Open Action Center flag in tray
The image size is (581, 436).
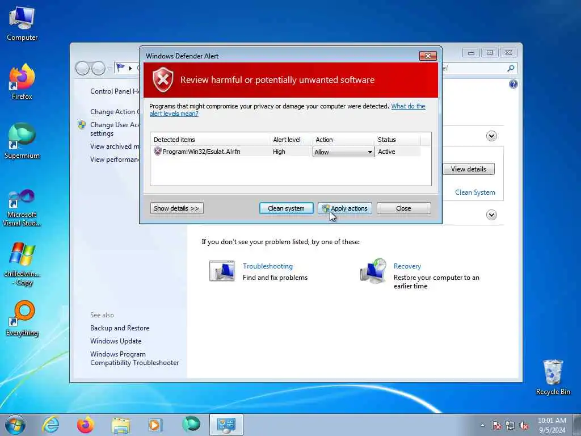[x=496, y=425]
